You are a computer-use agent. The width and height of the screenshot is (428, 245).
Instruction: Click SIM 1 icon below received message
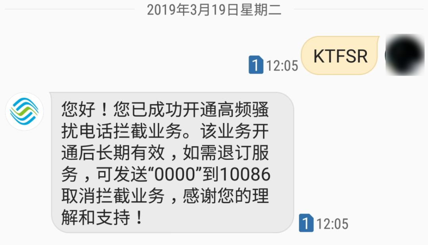point(306,223)
